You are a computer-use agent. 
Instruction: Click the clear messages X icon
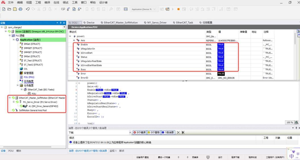[x=178, y=133]
